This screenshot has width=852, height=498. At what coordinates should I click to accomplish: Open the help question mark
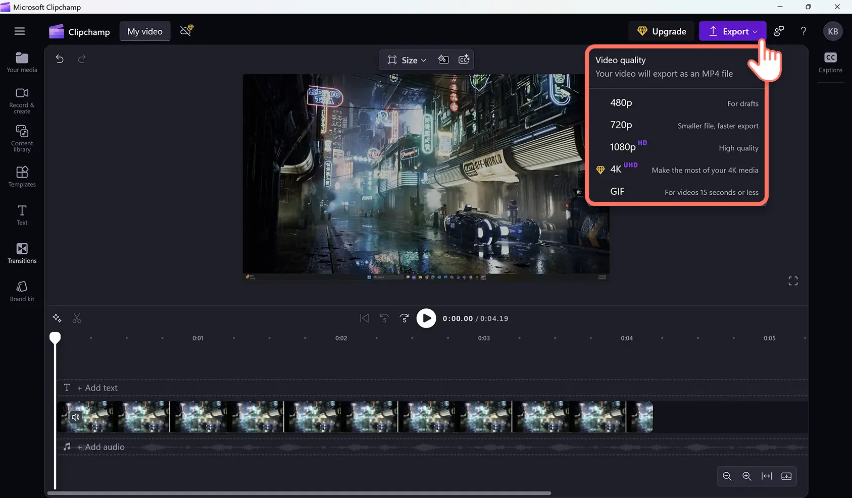(x=804, y=31)
